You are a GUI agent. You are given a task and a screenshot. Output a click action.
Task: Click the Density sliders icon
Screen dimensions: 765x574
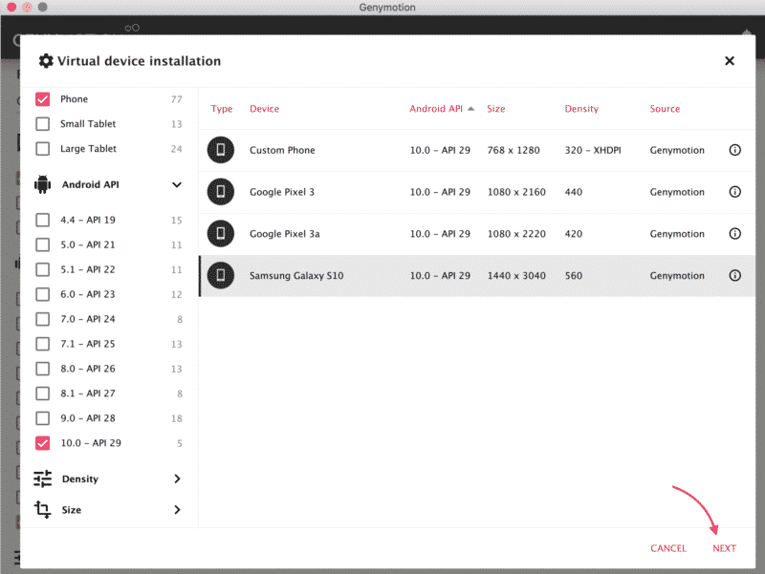[42, 478]
